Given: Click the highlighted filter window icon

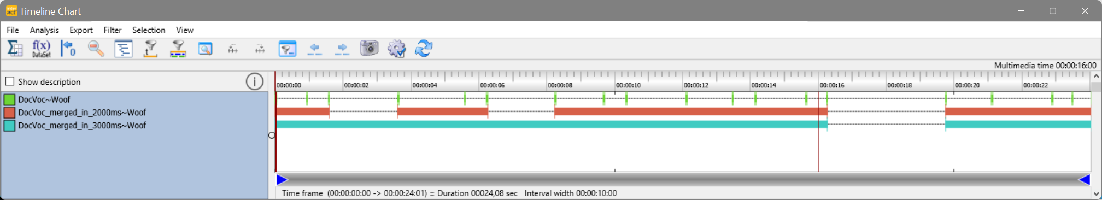Looking at the screenshot, I should tap(288, 49).
